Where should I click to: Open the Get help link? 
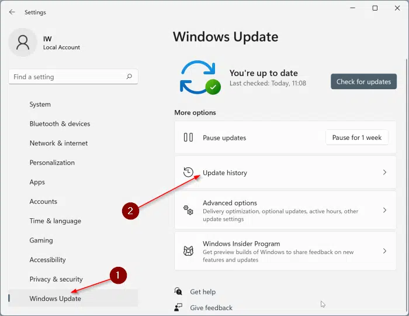203,291
